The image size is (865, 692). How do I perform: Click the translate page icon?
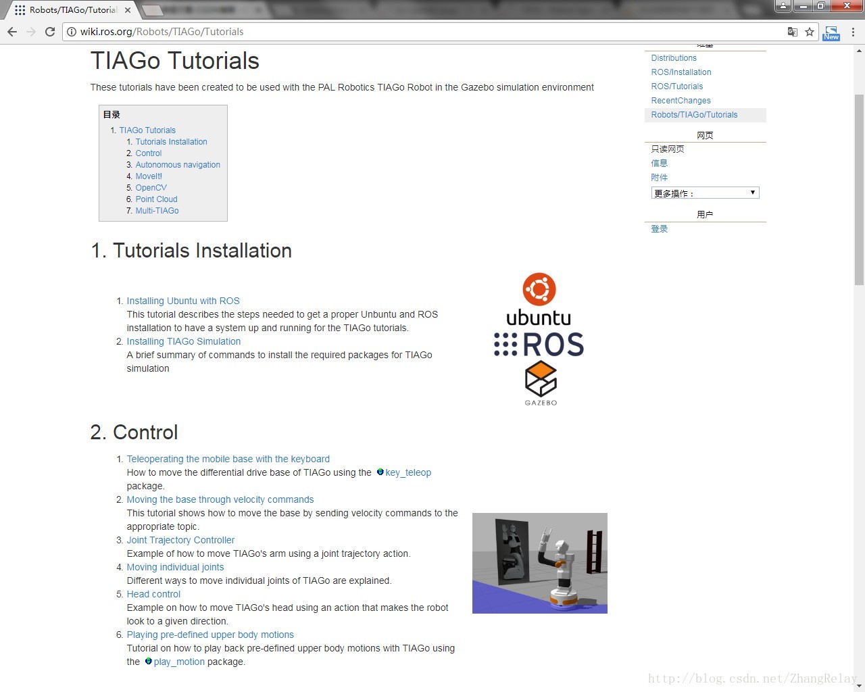coord(793,32)
